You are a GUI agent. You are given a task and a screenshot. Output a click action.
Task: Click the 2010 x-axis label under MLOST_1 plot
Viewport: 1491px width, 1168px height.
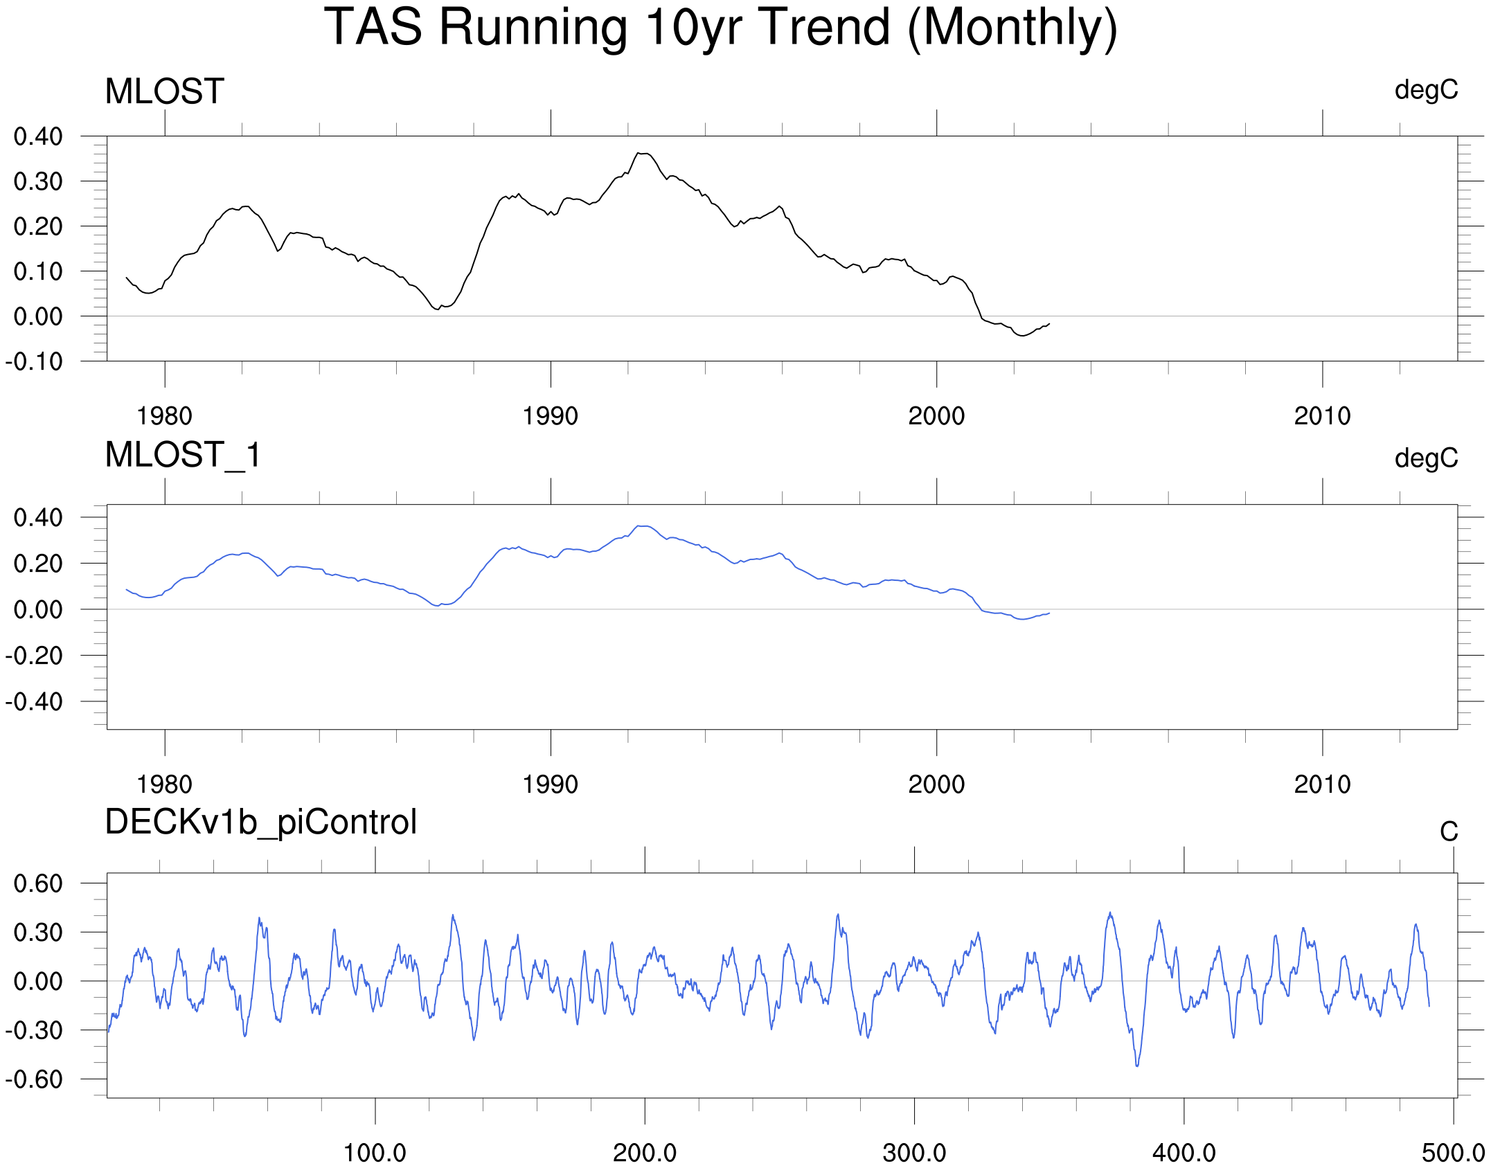[x=1322, y=784]
